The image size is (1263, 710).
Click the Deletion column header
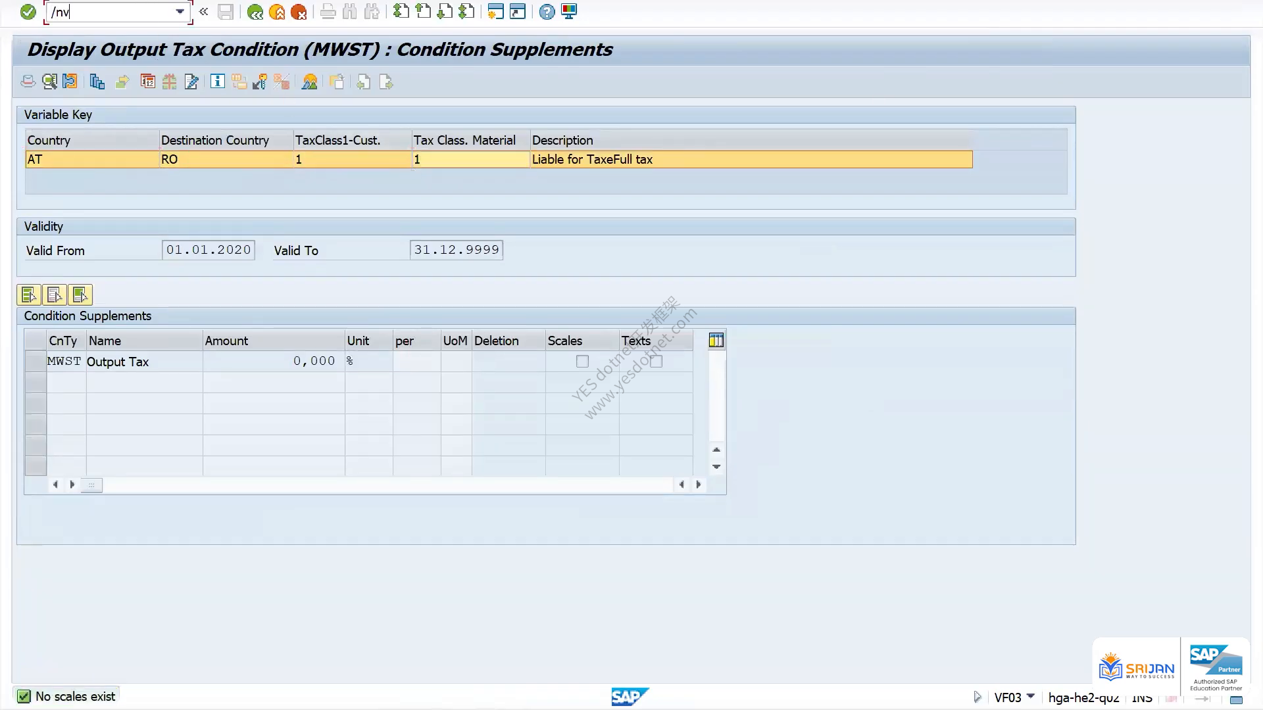[508, 341]
